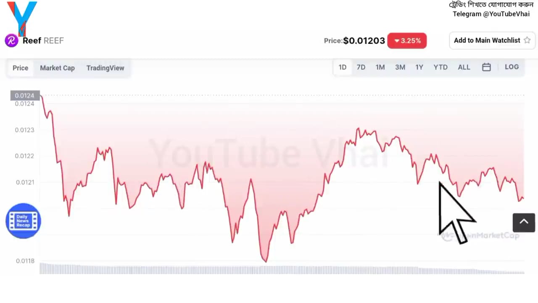This screenshot has height=303, width=538.
Task: Click the Y channel logo at top left
Action: coord(22,18)
